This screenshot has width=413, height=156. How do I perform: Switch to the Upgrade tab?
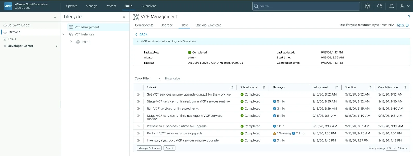[x=167, y=25]
